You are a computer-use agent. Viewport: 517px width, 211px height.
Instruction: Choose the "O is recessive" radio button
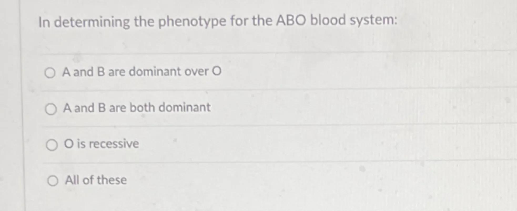point(52,145)
